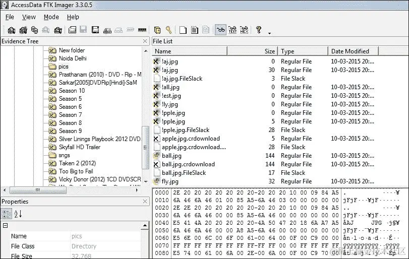Select 'Taken 2 (2012)' folder
The image size is (409, 259).
pos(77,163)
